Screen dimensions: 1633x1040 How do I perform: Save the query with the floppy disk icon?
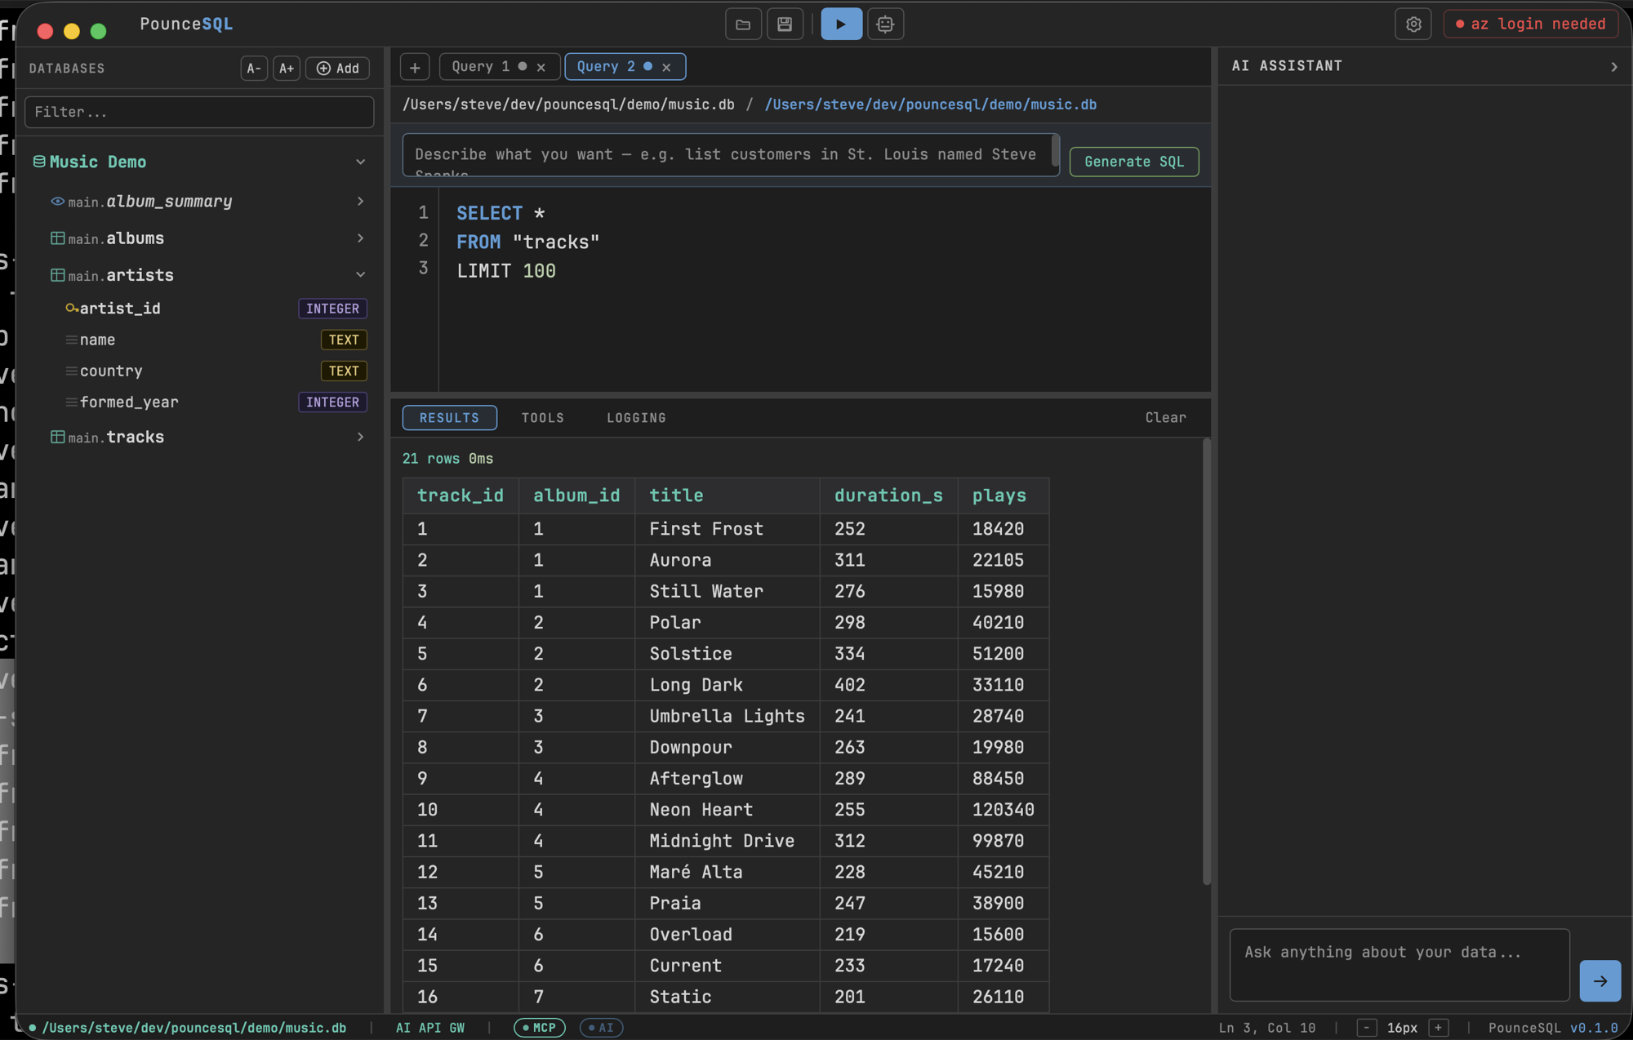(785, 24)
